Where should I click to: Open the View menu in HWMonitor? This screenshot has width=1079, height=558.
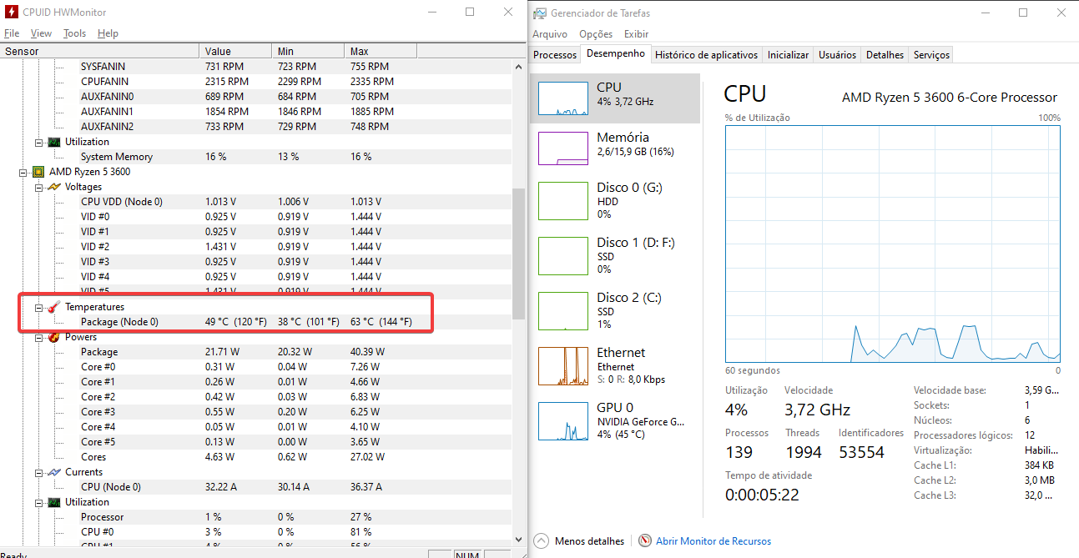[41, 33]
